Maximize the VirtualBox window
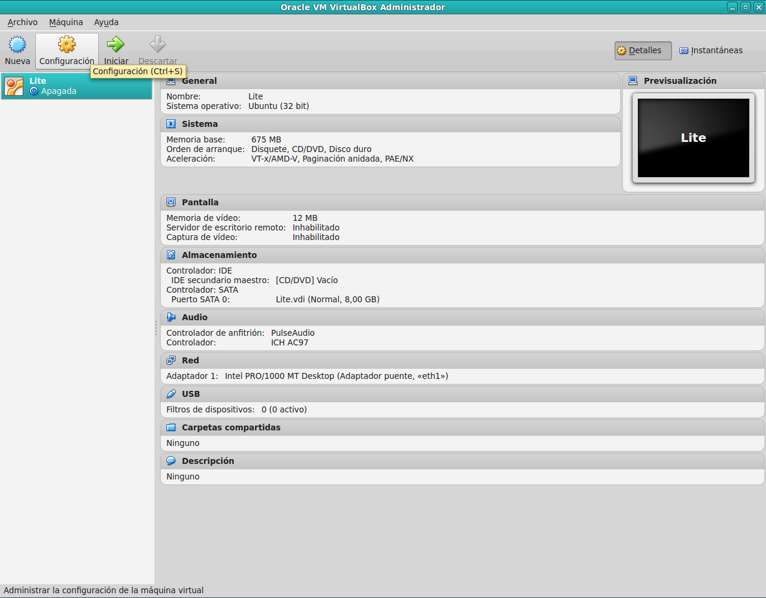Viewport: 766px width, 598px height. 746,7
